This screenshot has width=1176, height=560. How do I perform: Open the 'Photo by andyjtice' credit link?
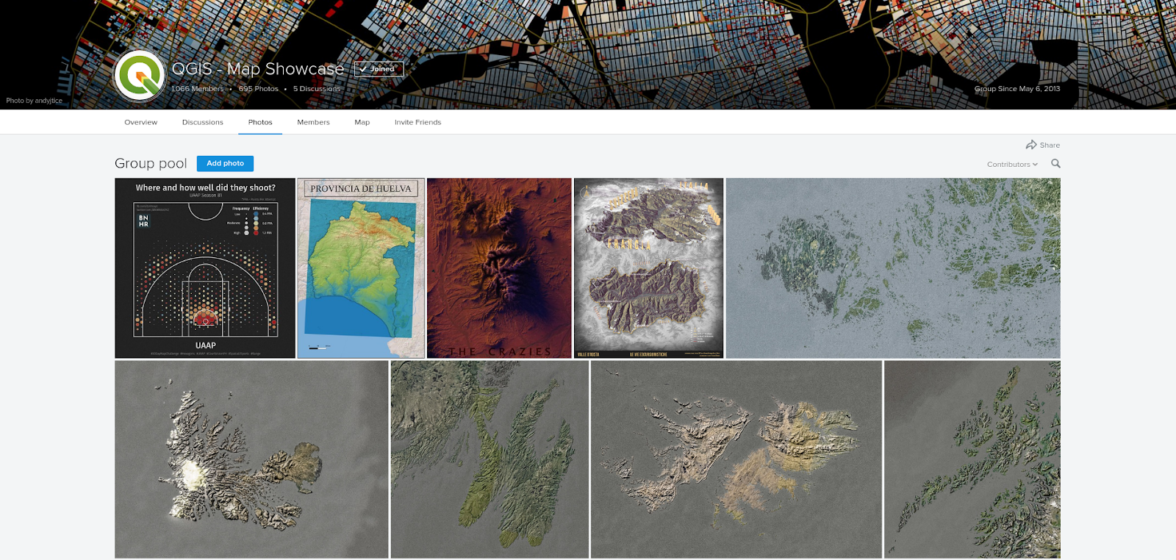coord(34,101)
